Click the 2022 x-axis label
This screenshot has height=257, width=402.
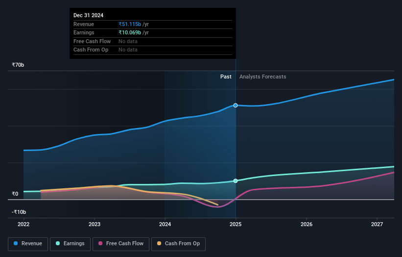pos(24,224)
